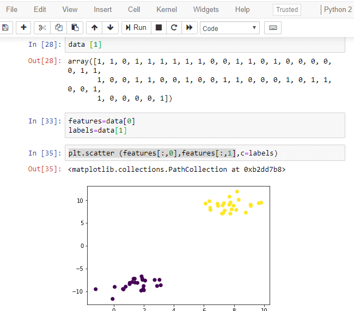Copy selected cells icon
This screenshot has height=311, width=354.
tap(59, 28)
